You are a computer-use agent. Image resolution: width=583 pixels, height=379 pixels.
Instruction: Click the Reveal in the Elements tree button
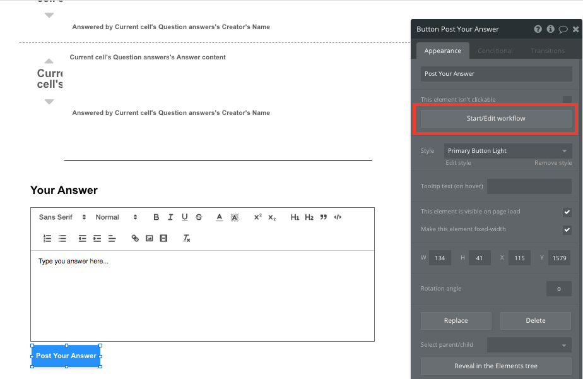pos(495,366)
